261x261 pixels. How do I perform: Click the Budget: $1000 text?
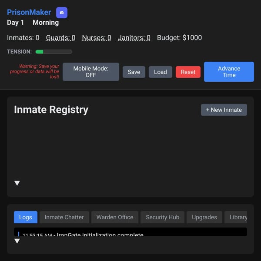pos(179,38)
